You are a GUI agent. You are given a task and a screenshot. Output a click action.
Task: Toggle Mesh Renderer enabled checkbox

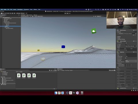pyautogui.click(x=119, y=30)
